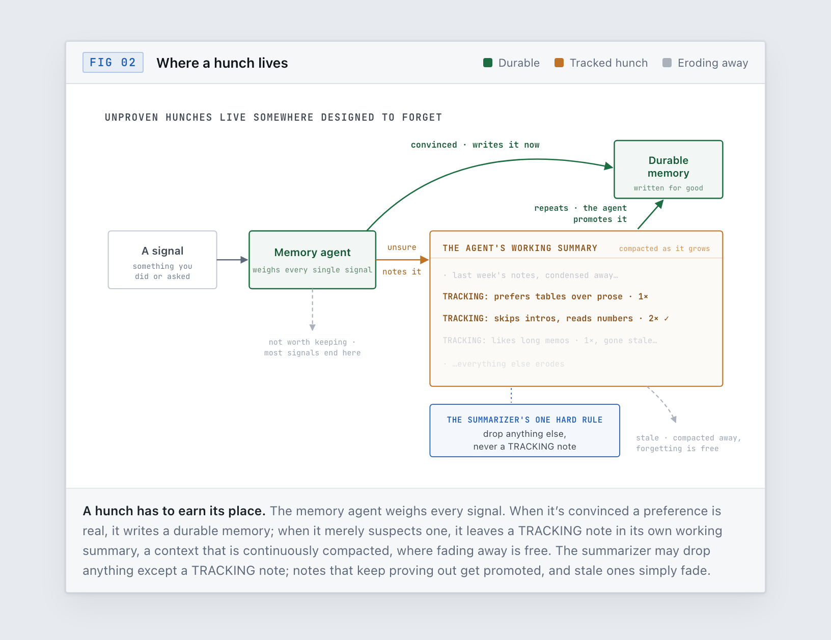
Task: Select the 'Durable memory' box
Action: point(669,170)
